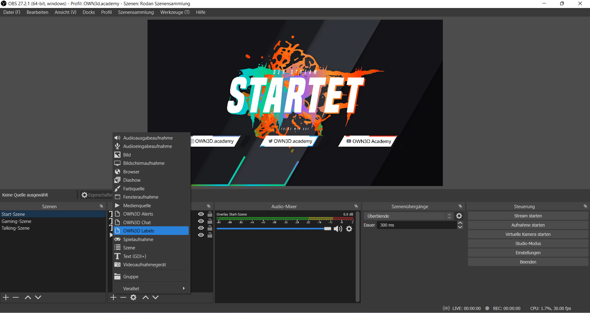Image resolution: width=590 pixels, height=313 pixels.
Task: Click the Stream starten button
Action: 528,216
